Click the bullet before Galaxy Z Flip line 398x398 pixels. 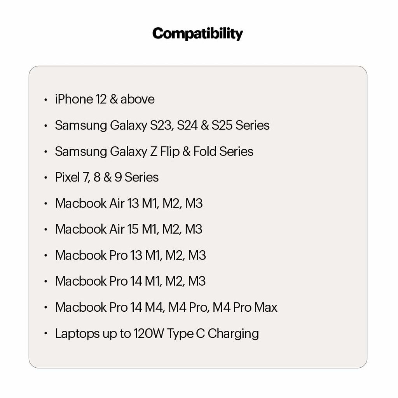(46, 152)
